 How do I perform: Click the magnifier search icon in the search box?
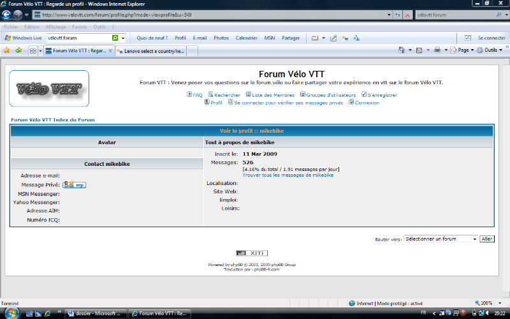point(499,15)
